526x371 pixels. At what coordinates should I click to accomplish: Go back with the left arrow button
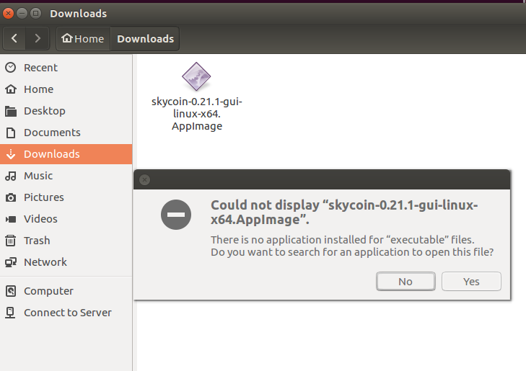pos(14,38)
